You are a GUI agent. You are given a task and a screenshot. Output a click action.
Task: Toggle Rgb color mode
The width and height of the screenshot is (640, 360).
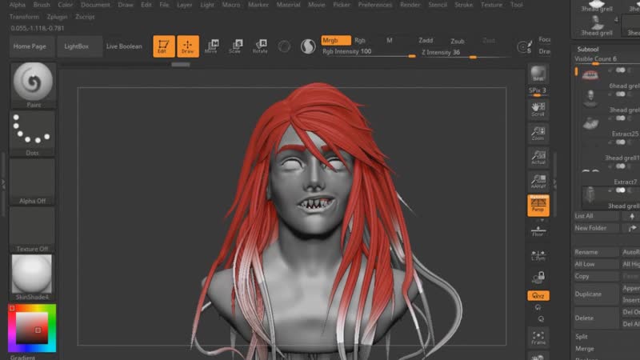(x=359, y=41)
